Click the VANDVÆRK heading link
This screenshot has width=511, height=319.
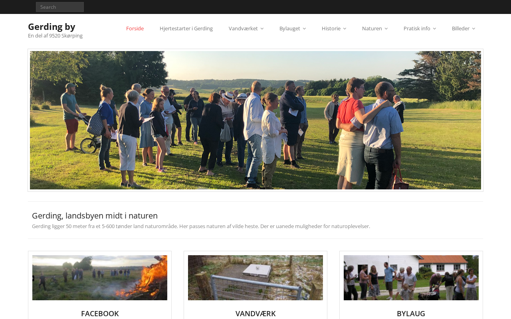(x=255, y=313)
